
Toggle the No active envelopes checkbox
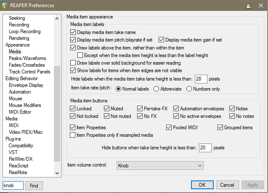176,116
